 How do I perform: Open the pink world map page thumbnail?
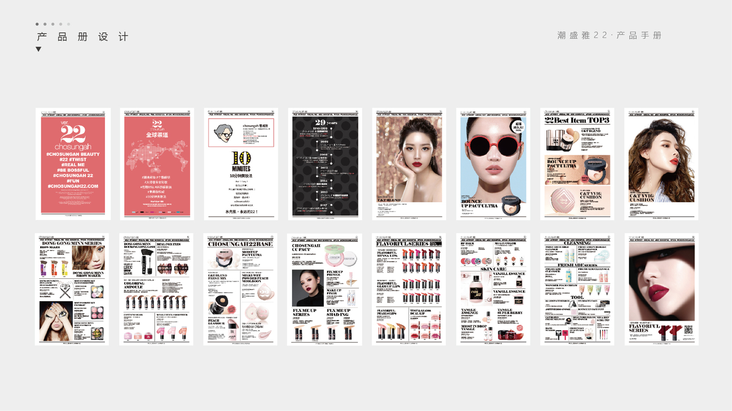pyautogui.click(x=156, y=164)
